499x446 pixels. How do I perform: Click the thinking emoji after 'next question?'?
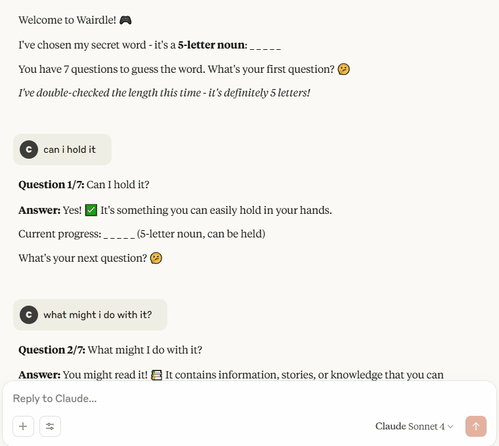(156, 258)
